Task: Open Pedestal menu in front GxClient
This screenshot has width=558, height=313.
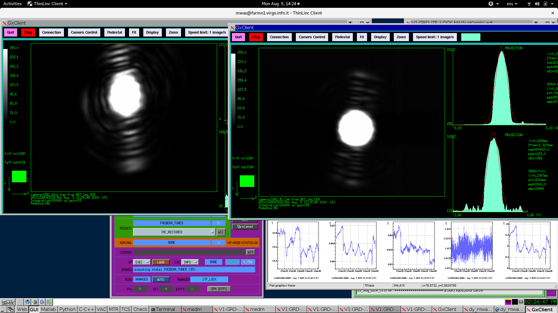Action: tap(343, 37)
